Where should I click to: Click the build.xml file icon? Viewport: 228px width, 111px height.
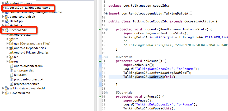click(x=11, y=75)
